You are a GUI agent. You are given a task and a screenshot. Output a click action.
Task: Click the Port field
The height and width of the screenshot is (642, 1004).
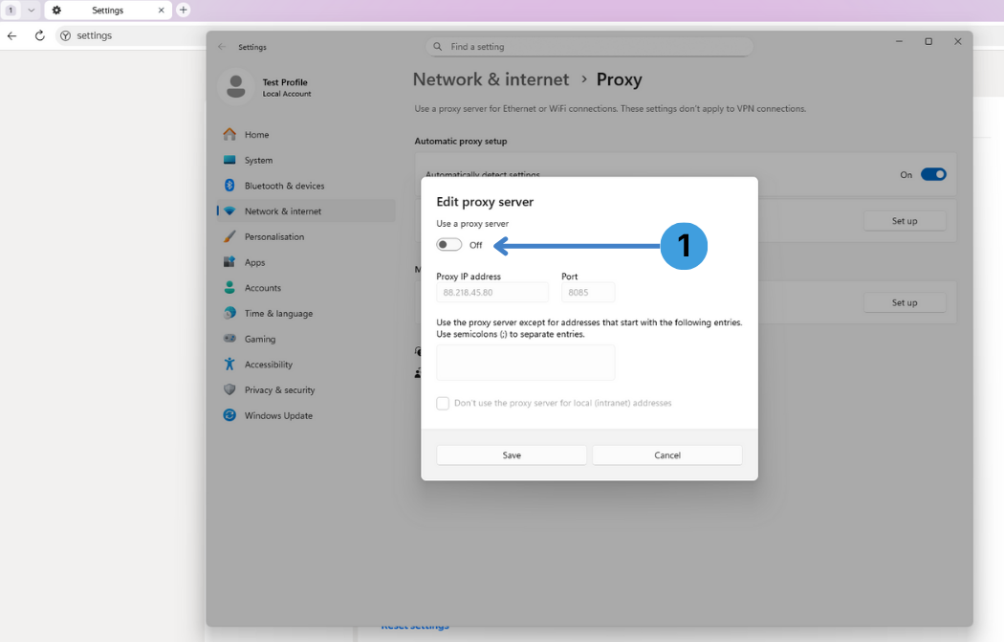588,292
